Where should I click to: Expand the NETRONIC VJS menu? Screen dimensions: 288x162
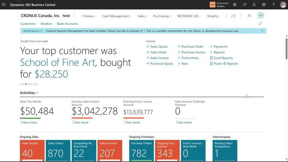pyautogui.click(x=189, y=16)
